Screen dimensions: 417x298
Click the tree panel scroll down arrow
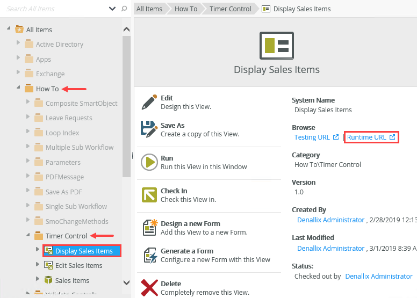pos(126,282)
